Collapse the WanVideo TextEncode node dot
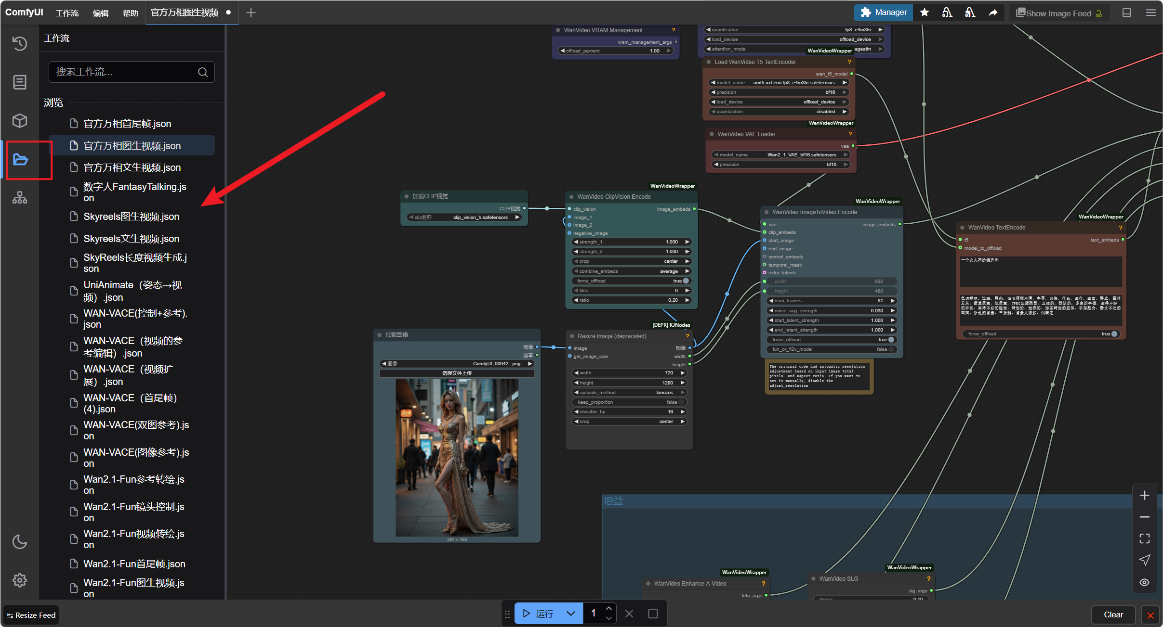Screen dimensions: 1163x627 [962, 228]
